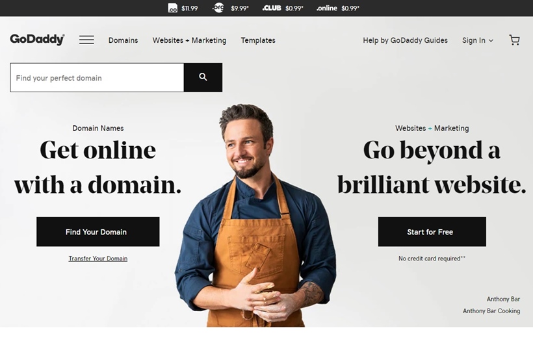Select the .org domain icon
The height and width of the screenshot is (356, 533).
tap(218, 8)
